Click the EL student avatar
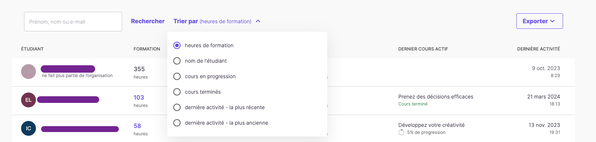 pos(29,100)
